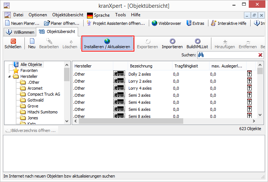Create new object with Neu icon
Viewport: 268px width, 182px height.
point(32,41)
